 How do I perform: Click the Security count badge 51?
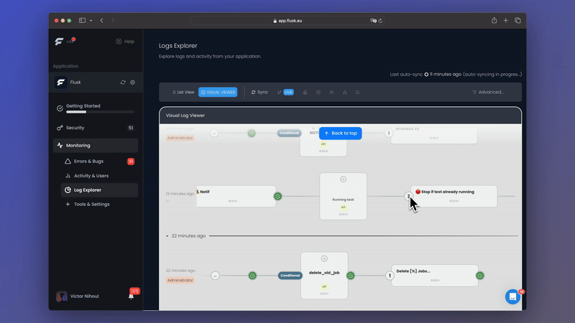click(x=131, y=128)
